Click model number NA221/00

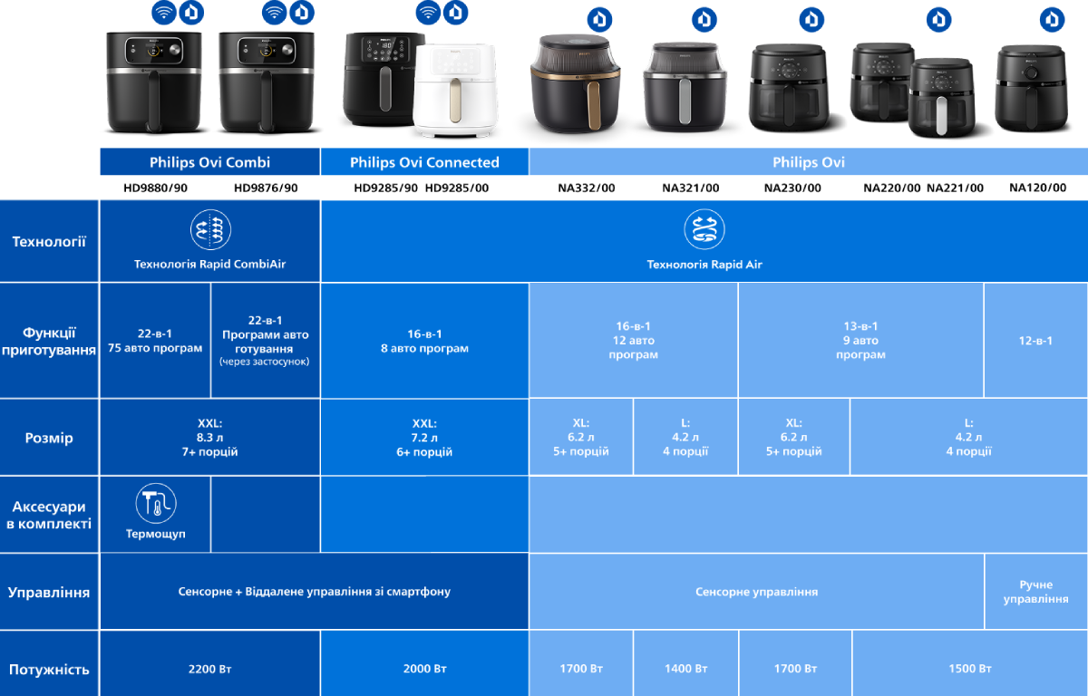click(955, 188)
